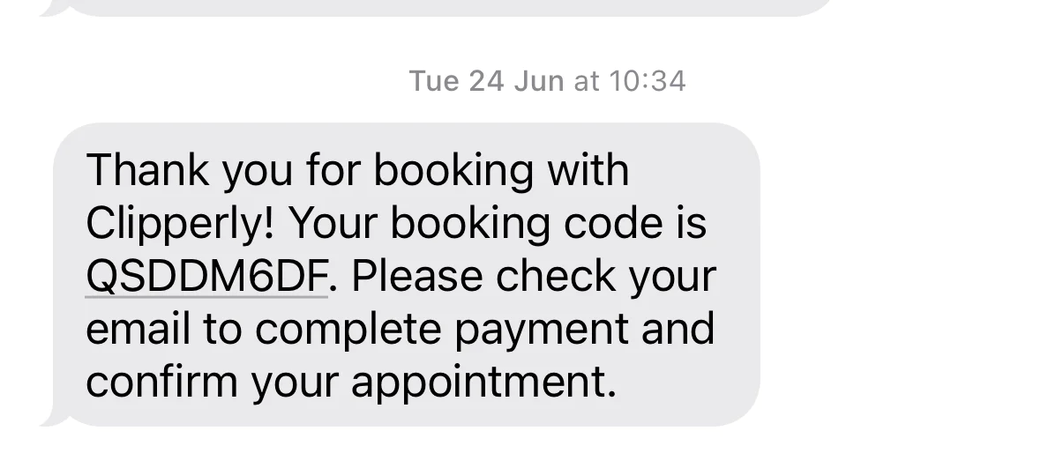Click the word "email" in the message
Screen dimensions: 1041x468
pyautogui.click(x=138, y=330)
